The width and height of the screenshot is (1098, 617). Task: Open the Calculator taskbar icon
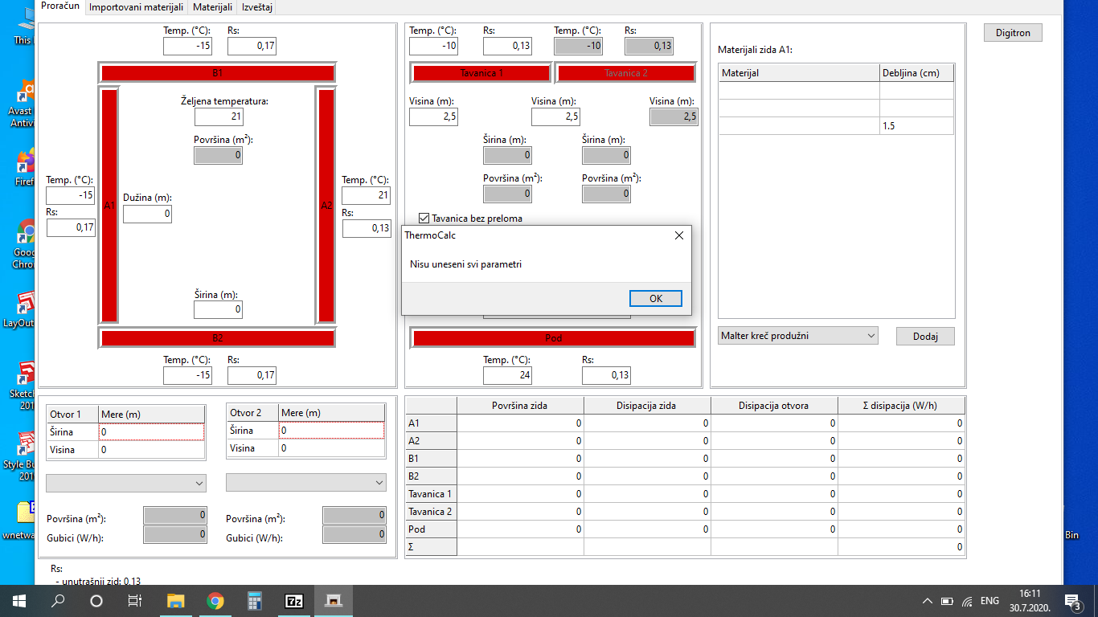click(x=255, y=600)
